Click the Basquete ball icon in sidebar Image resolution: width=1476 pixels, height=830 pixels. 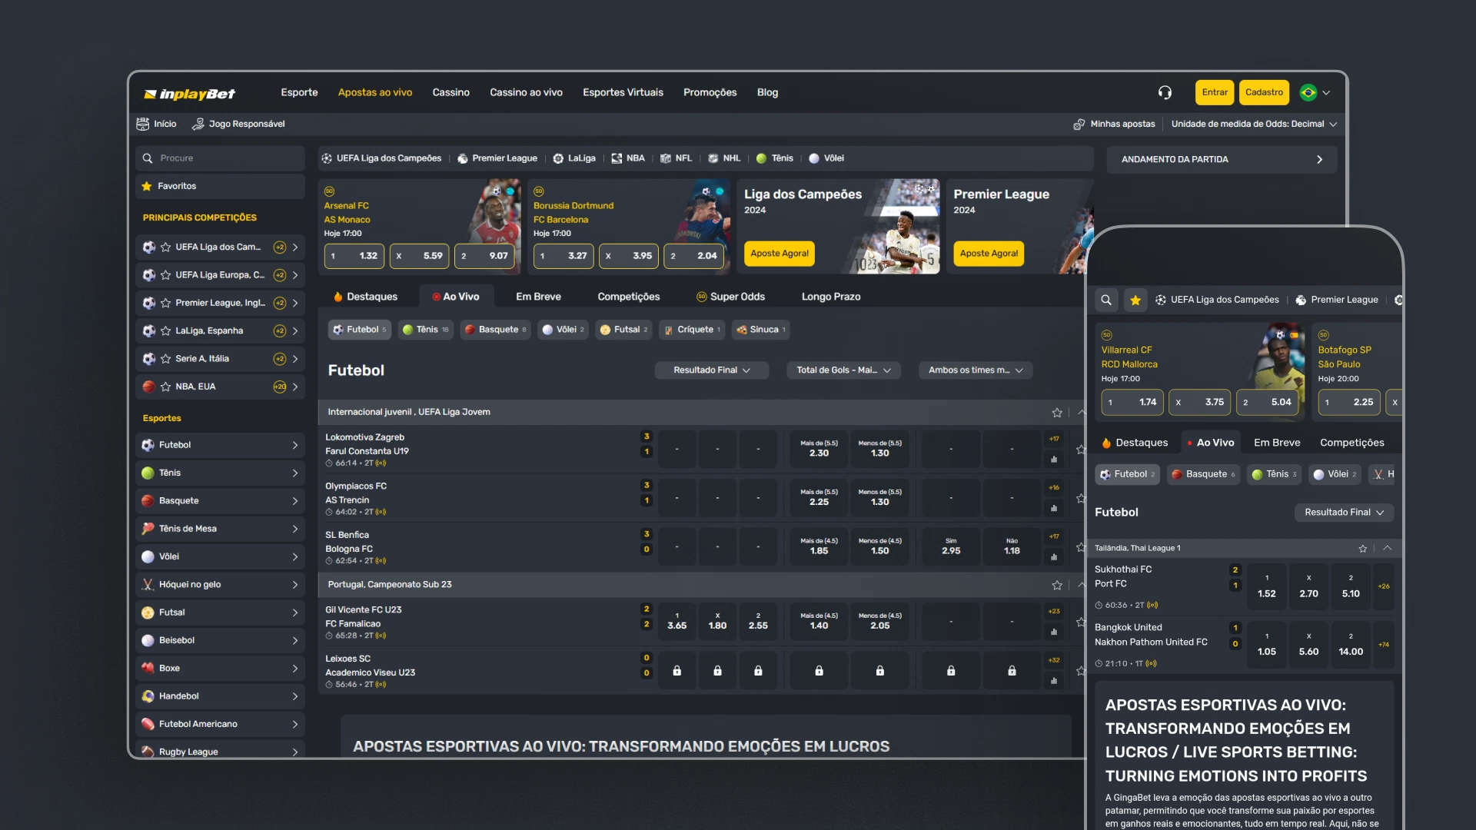click(148, 501)
